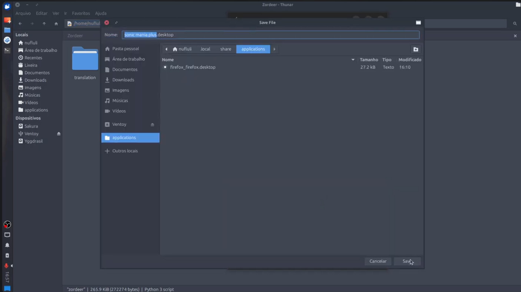Screen dimensions: 521x292
Task: Eject Ventoy in the dialog sidebar
Action: pyautogui.click(x=152, y=125)
